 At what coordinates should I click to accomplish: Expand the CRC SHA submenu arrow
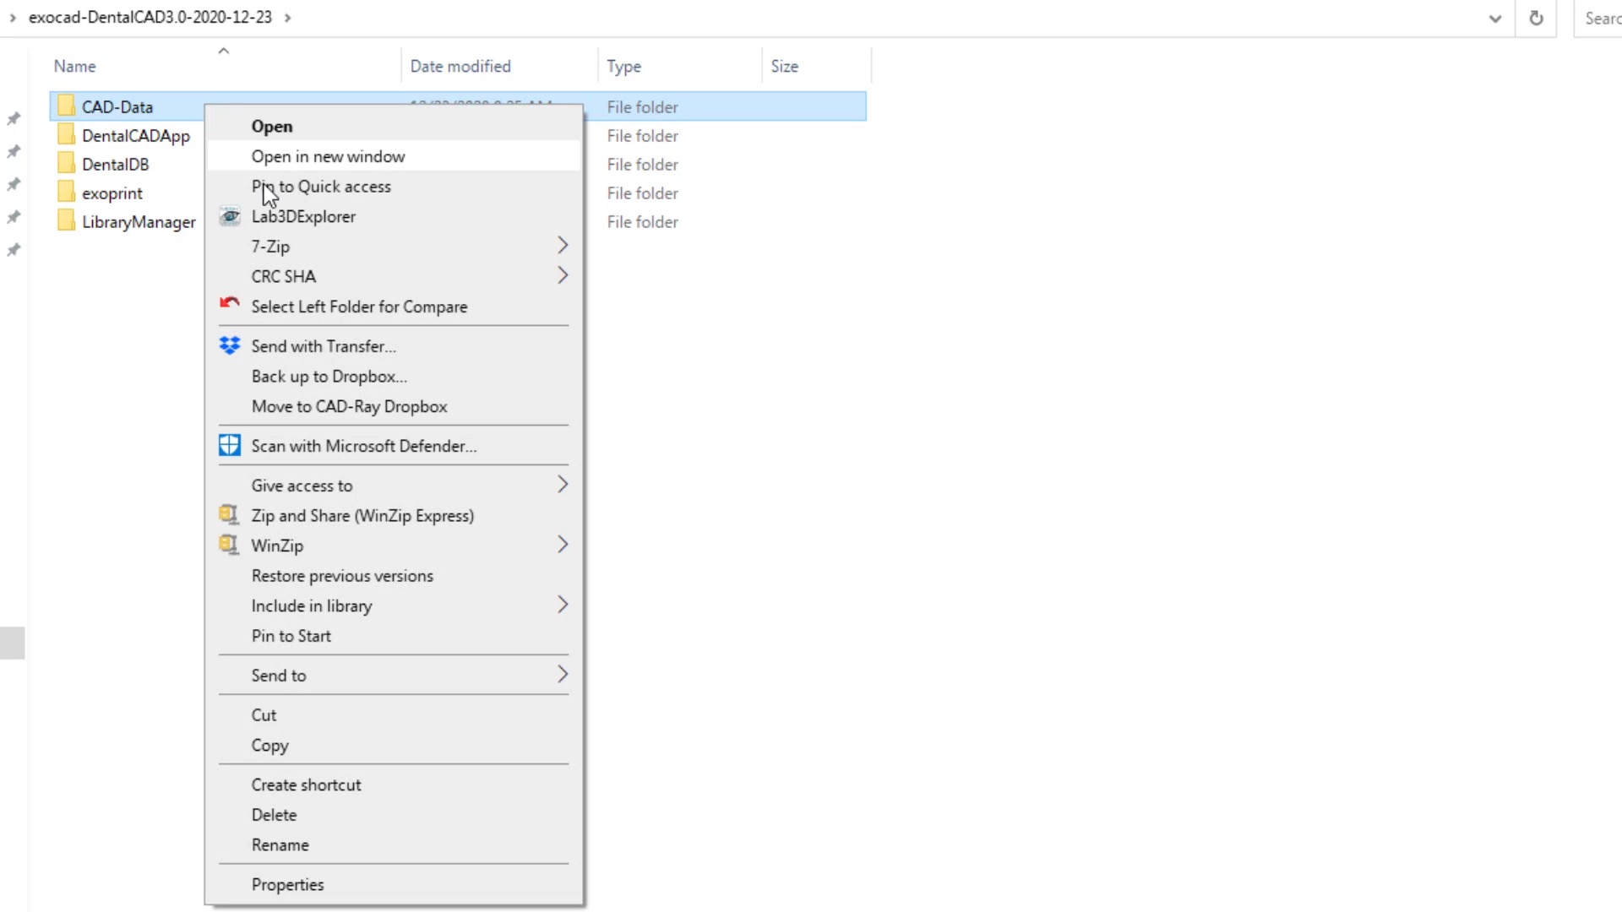point(563,275)
